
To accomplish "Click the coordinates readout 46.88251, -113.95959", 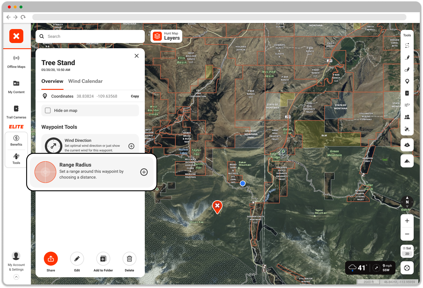I will pos(399,282).
